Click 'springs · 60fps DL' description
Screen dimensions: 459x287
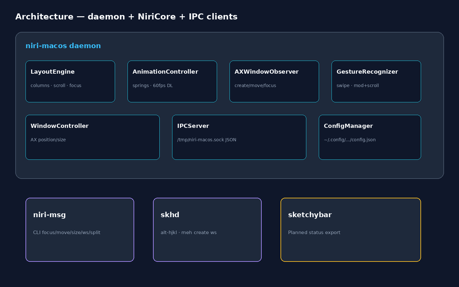point(153,85)
